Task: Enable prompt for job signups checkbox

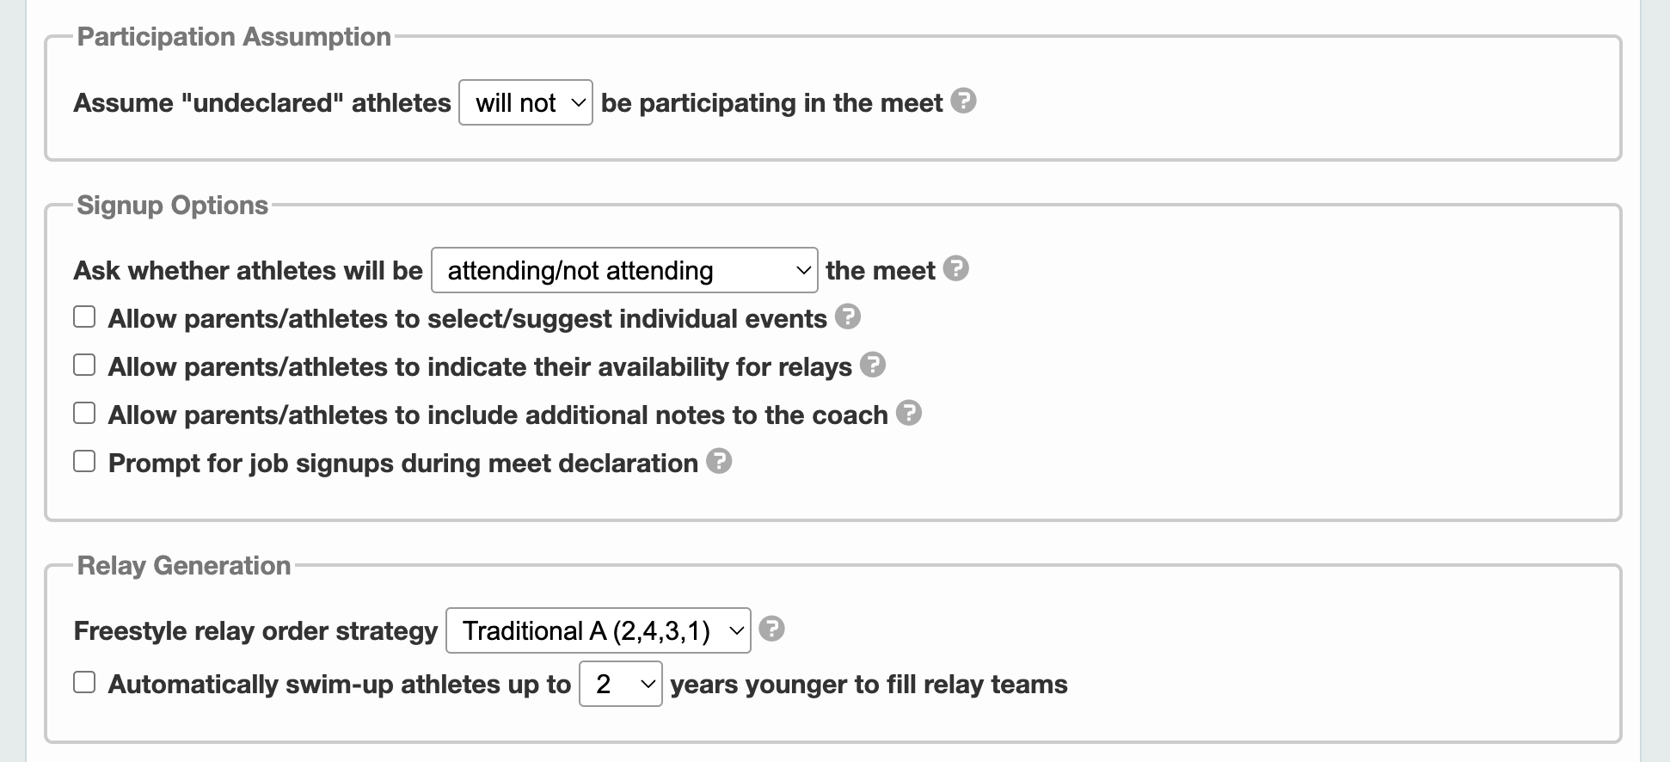Action: [x=84, y=462]
